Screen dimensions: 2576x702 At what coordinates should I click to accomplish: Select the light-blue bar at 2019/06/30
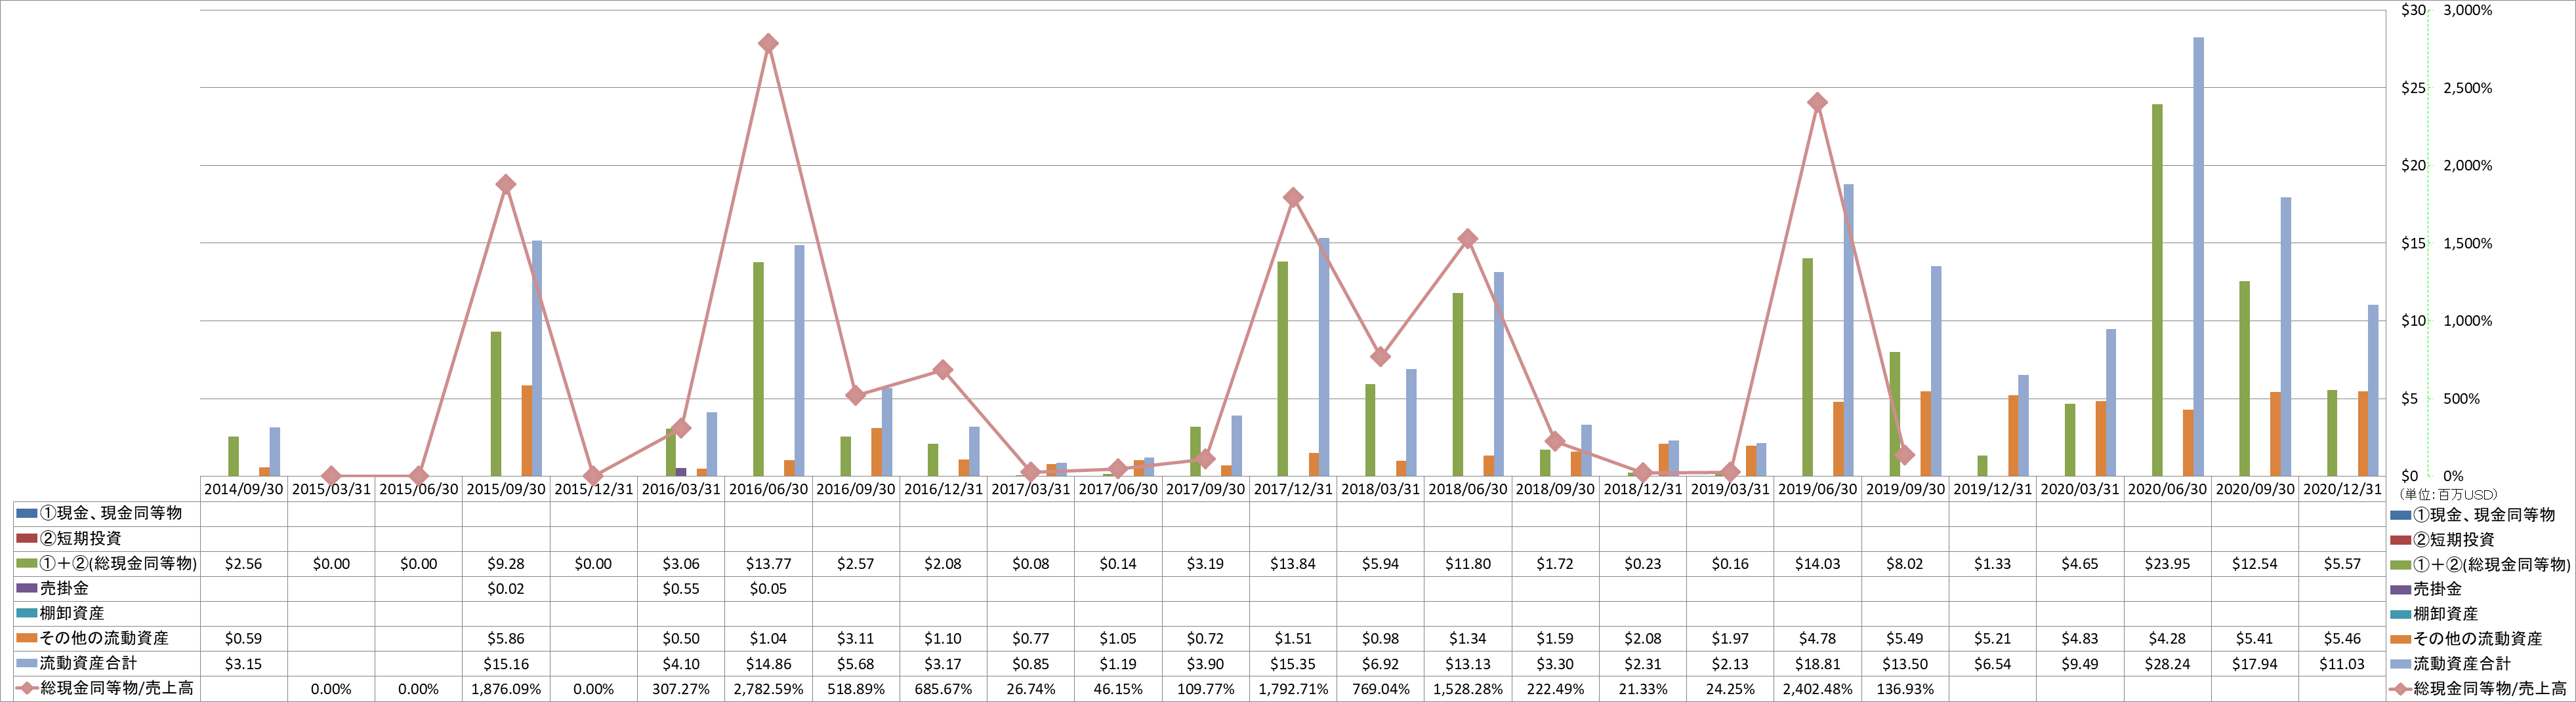point(1848,330)
